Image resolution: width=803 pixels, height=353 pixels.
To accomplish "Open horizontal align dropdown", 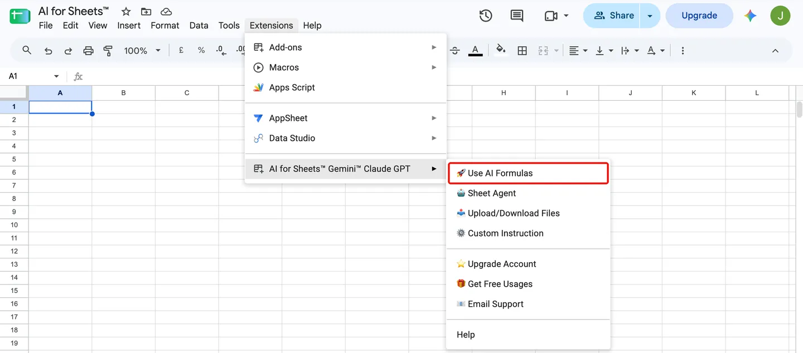I will click(x=578, y=51).
